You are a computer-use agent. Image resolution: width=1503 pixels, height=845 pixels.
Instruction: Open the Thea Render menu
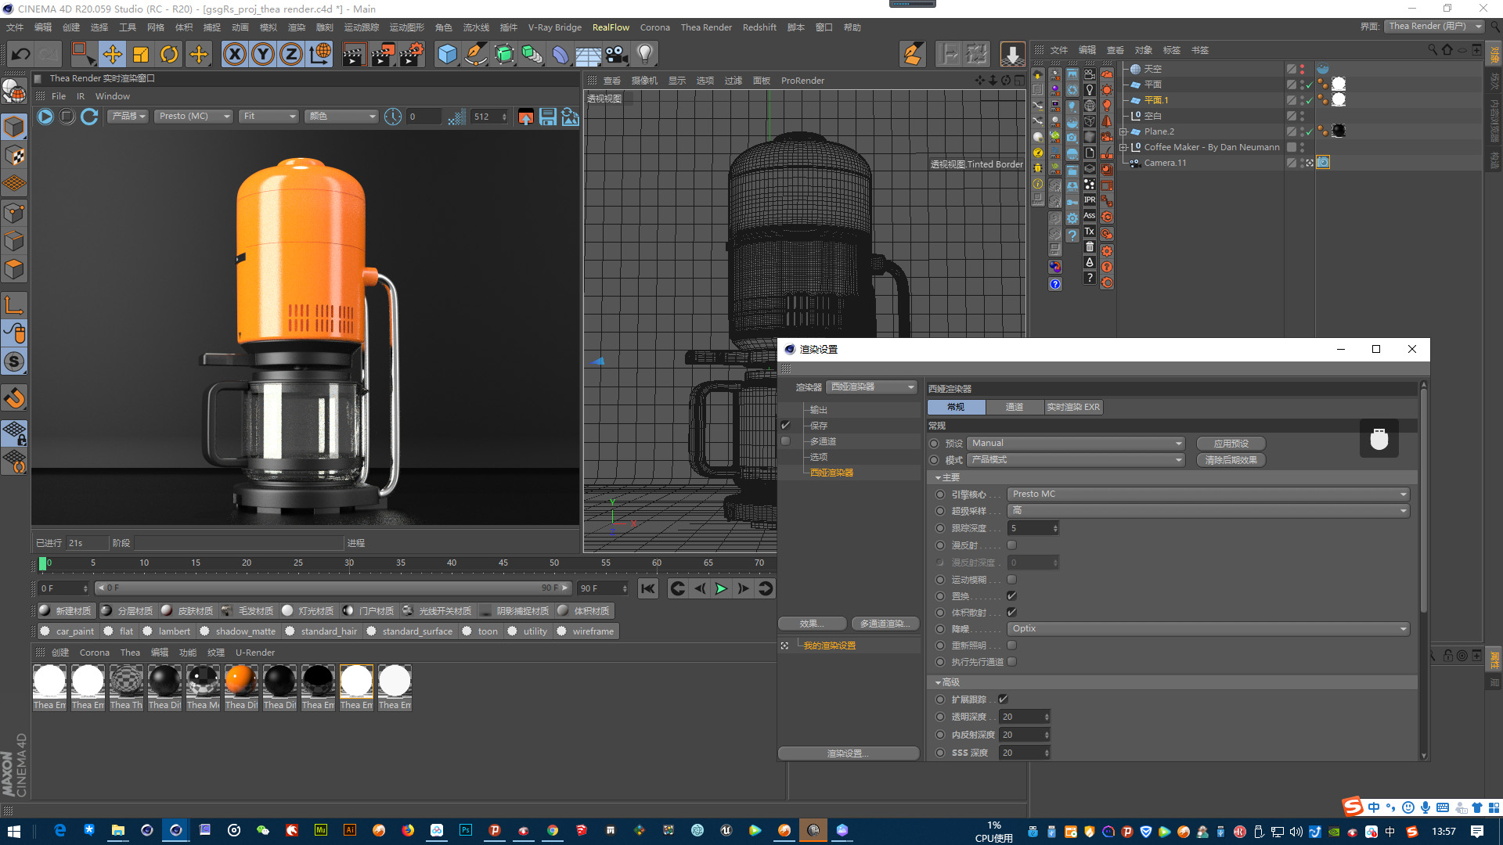(x=706, y=27)
